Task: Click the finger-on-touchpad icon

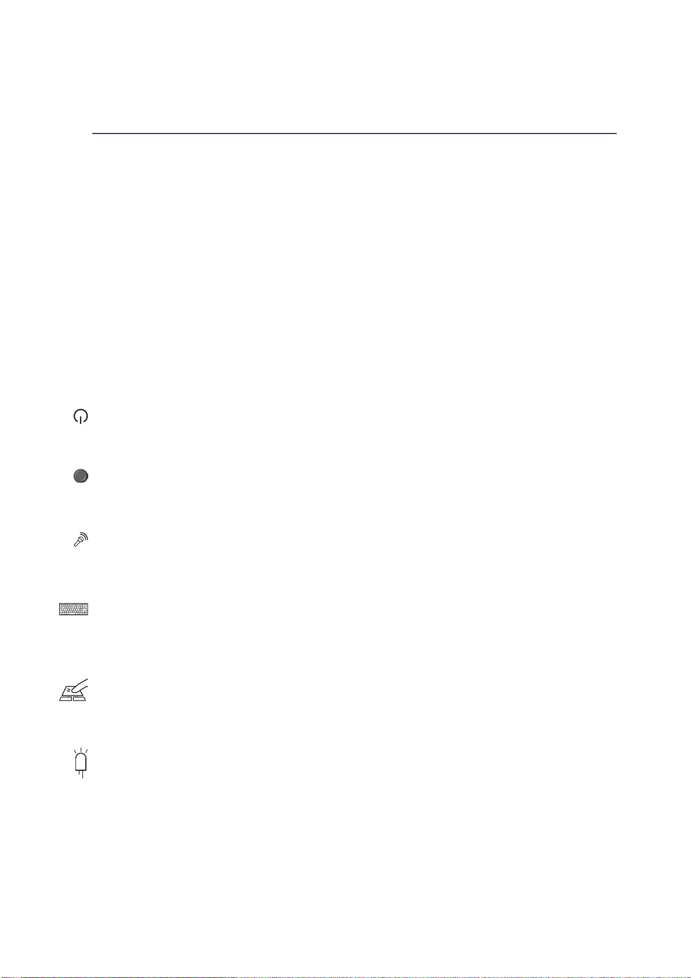Action: click(74, 690)
